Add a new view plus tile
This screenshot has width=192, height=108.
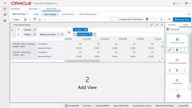click(178, 96)
